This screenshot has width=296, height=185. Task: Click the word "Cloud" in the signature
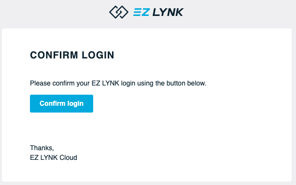coord(69,157)
